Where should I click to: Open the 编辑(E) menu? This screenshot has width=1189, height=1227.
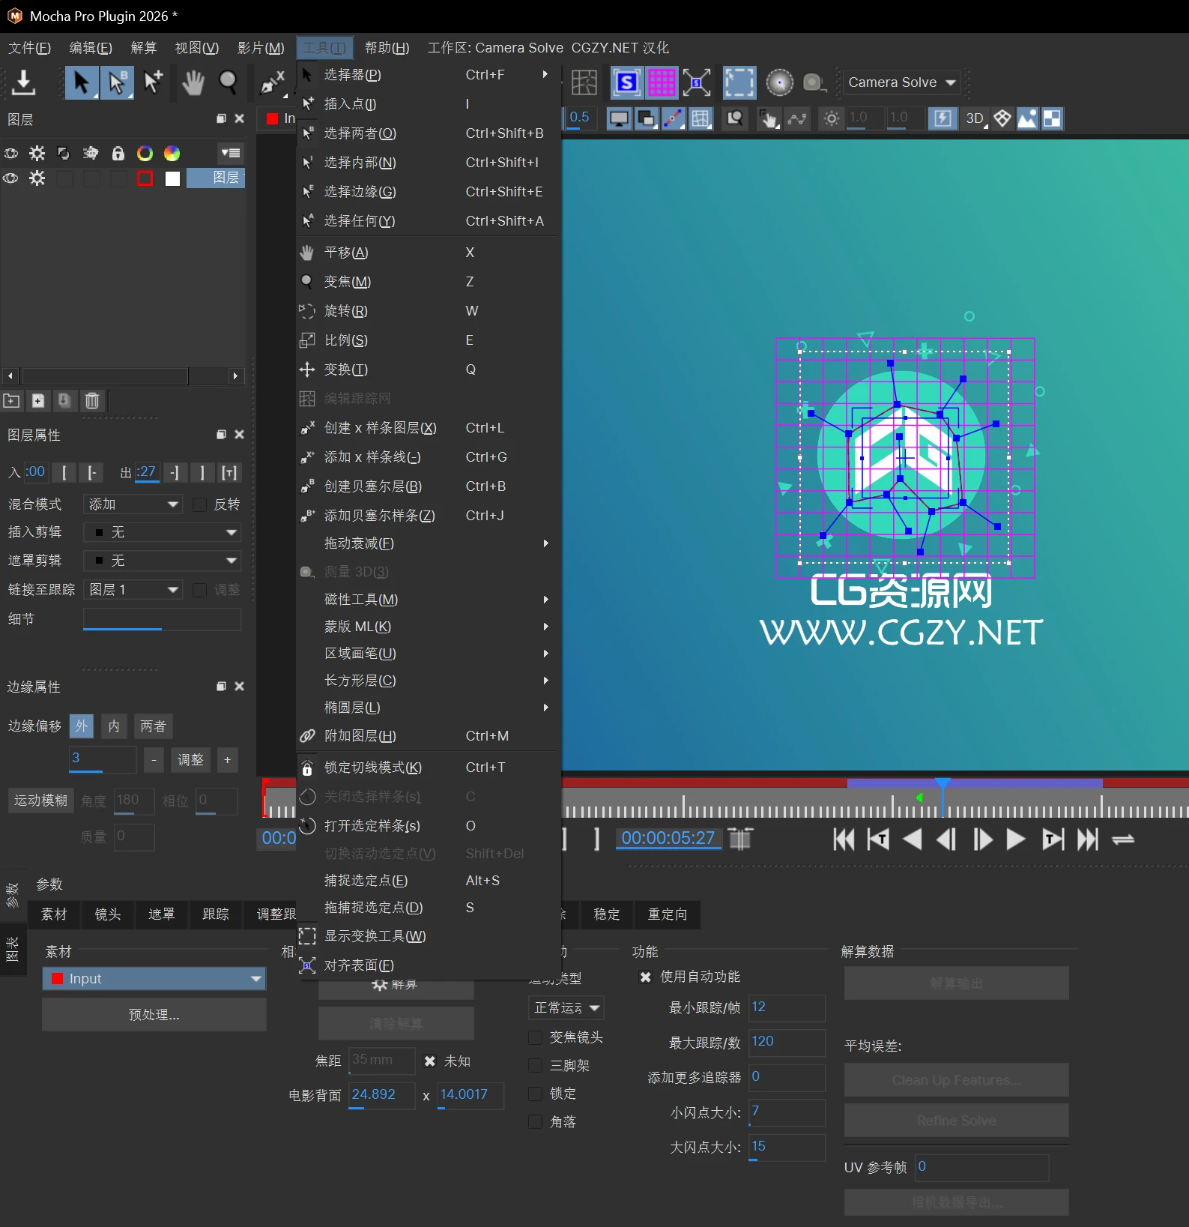click(x=91, y=48)
